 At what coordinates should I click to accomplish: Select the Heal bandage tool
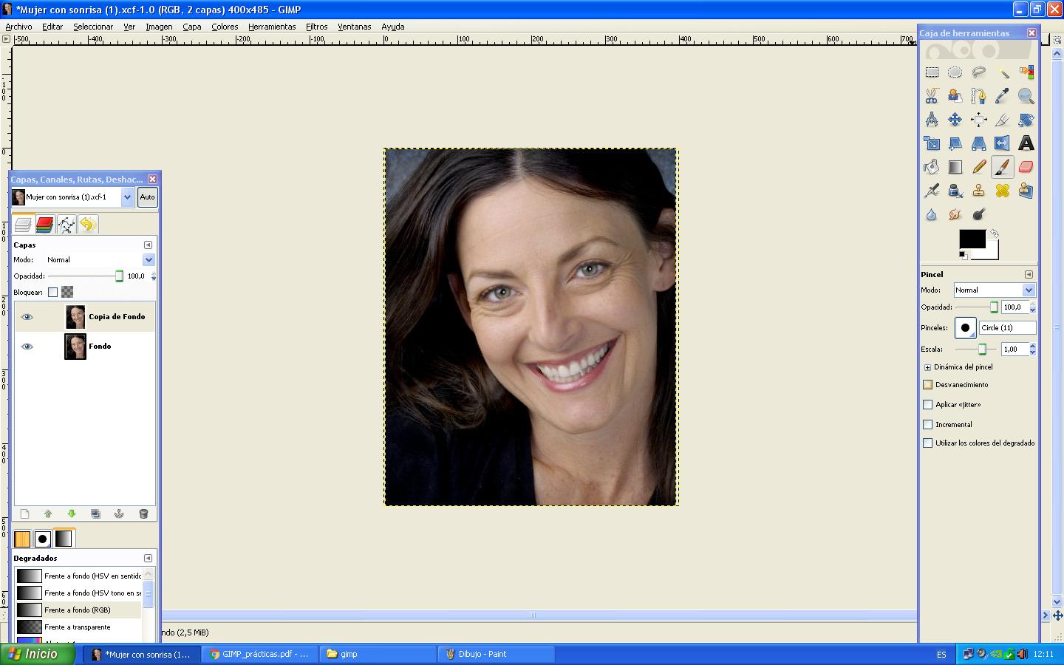[x=1003, y=191]
